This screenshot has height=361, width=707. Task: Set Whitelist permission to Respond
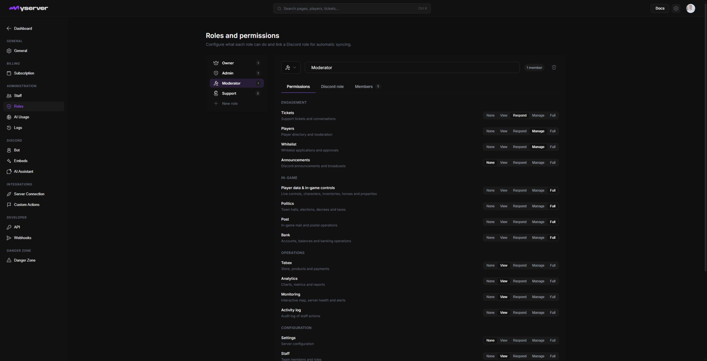[x=520, y=147]
